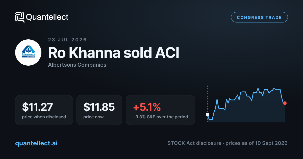This screenshot has height=159, width=303.
Task: Click the 'prices as of 10 Sept 2026' note
Action: tap(256, 143)
